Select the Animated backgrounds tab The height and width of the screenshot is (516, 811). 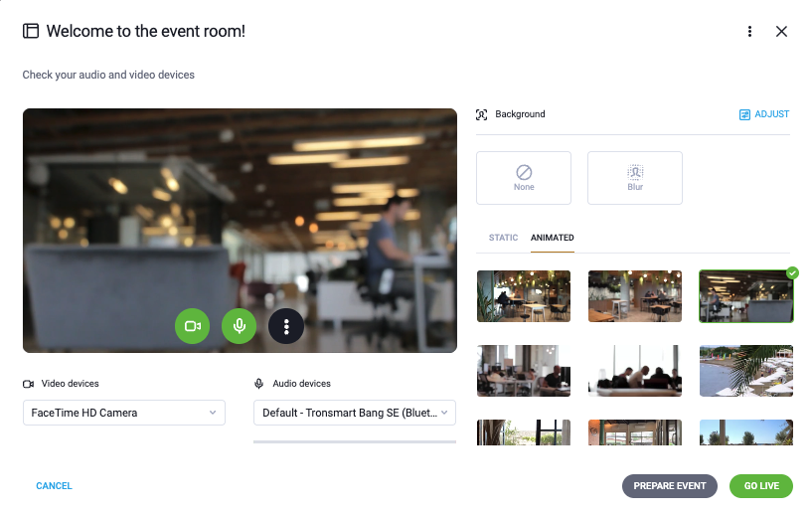click(x=552, y=238)
